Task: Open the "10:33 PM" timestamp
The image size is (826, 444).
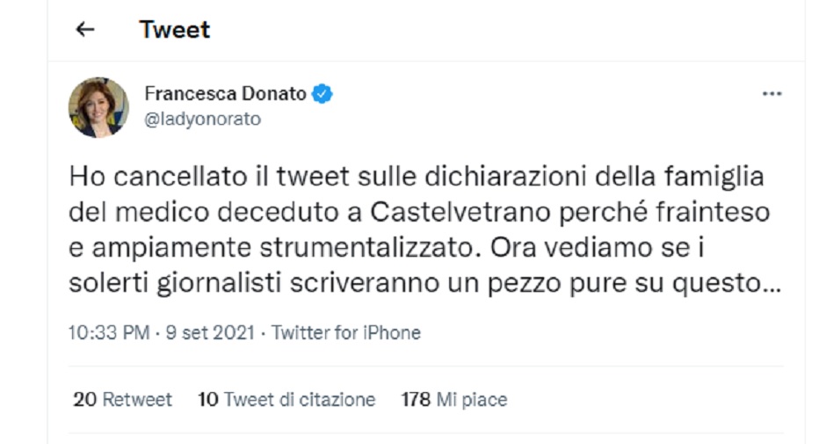Action: coord(106,333)
